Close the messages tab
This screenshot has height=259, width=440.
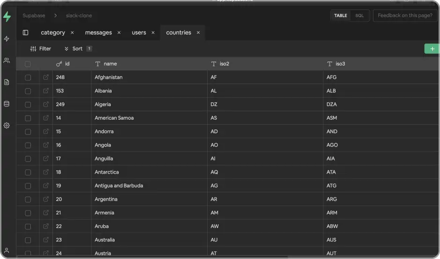(119, 32)
